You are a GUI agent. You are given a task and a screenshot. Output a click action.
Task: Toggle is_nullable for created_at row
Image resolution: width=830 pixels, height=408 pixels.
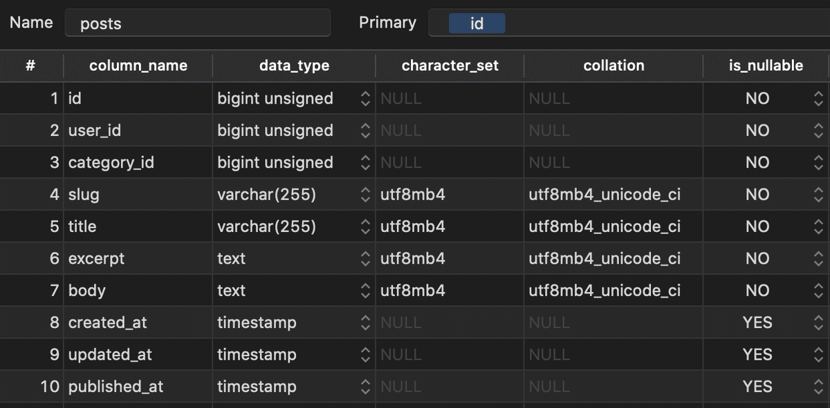[819, 322]
